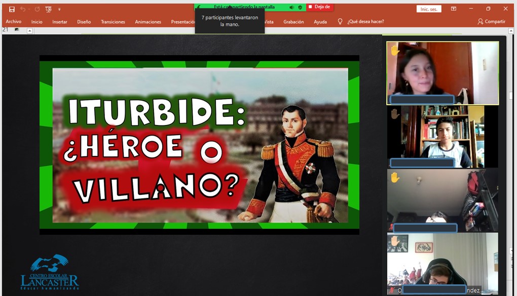517x296 pixels.
Task: Click the muted microphone icon on third video tile
Action: (x=391, y=227)
